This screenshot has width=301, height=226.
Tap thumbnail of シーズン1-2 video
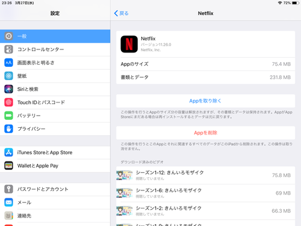(x=125, y=211)
